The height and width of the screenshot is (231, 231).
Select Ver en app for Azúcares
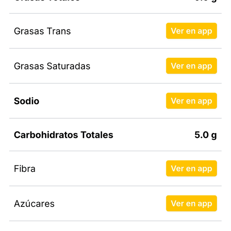(191, 204)
